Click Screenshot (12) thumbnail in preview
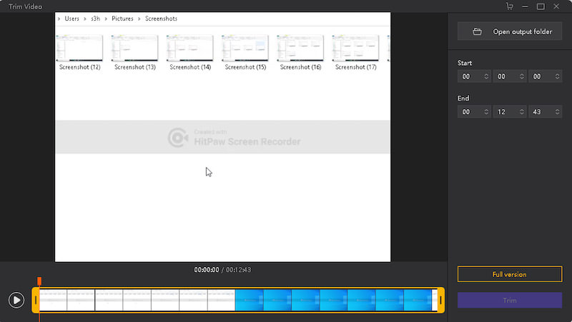 79,48
